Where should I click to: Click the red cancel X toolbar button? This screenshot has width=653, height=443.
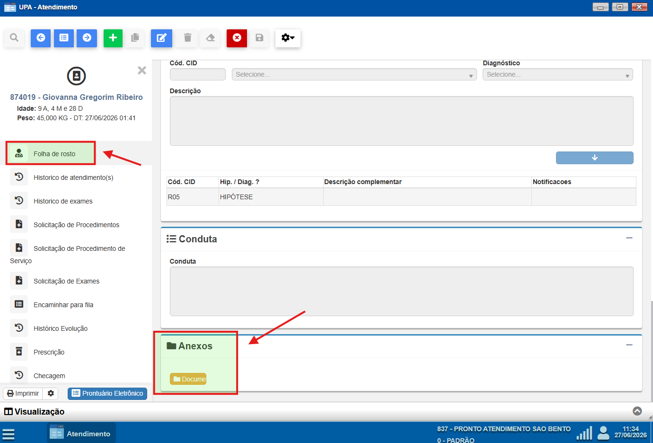(237, 38)
